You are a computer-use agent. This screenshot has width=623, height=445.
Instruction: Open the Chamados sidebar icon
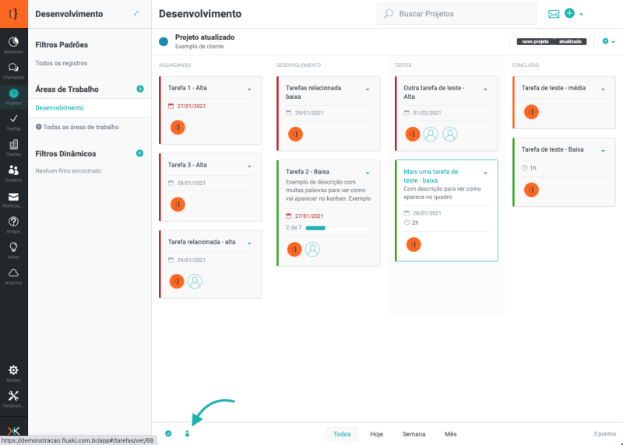tap(13, 68)
